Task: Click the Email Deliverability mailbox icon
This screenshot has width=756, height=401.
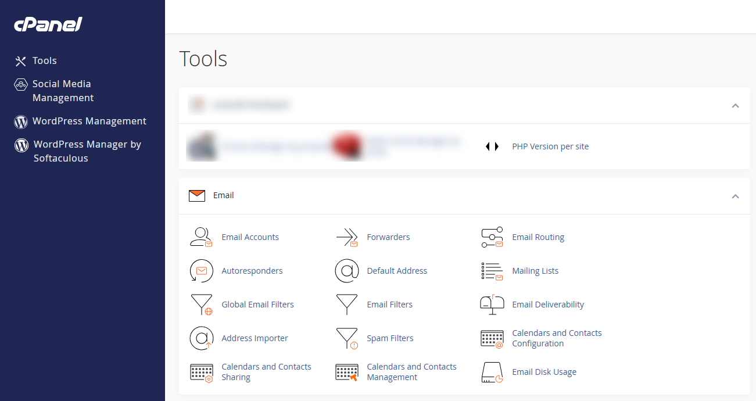Action: (492, 305)
